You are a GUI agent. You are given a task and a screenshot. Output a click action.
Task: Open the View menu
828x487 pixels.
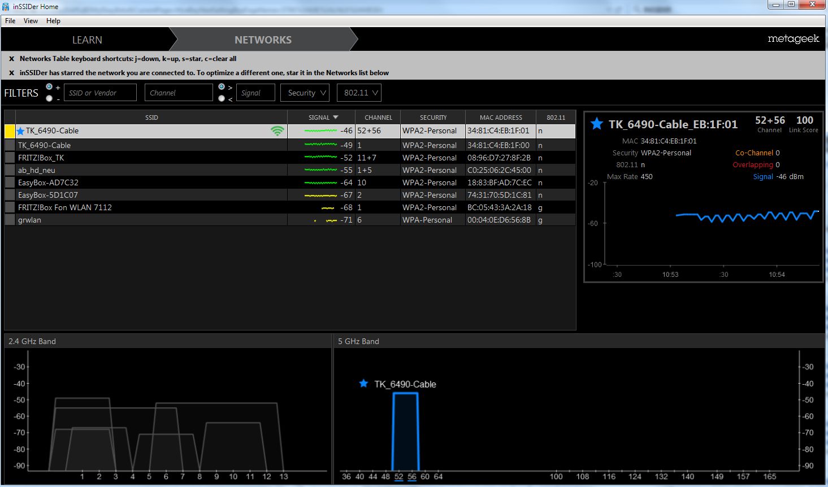31,21
